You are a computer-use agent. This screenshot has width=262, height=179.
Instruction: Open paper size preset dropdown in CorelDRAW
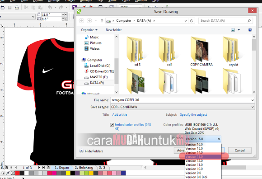(33, 17)
